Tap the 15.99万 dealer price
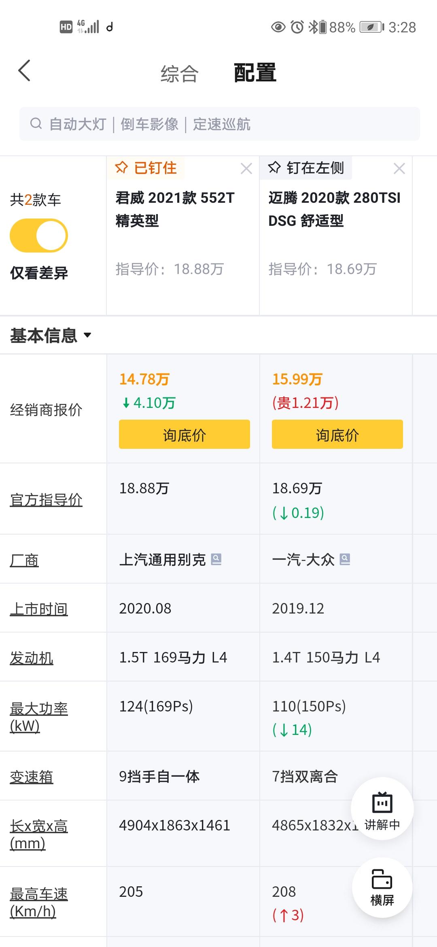Viewport: 437px width, 947px height. click(297, 379)
